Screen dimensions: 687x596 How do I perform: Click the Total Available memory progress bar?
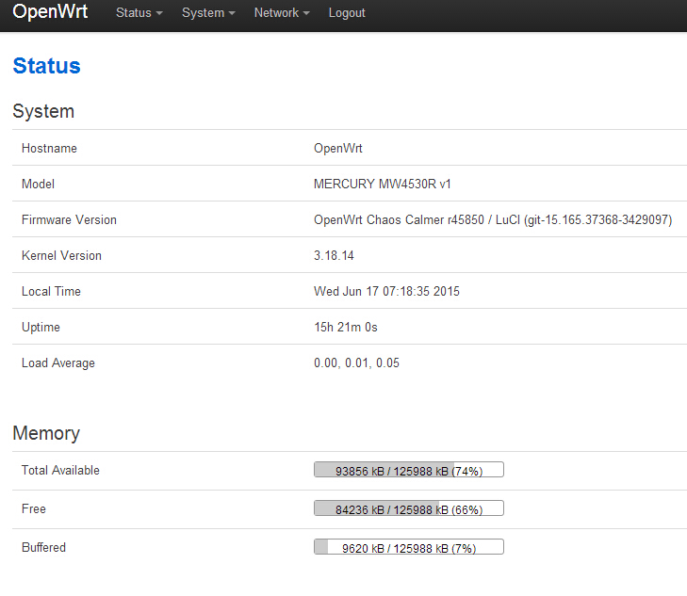(409, 470)
